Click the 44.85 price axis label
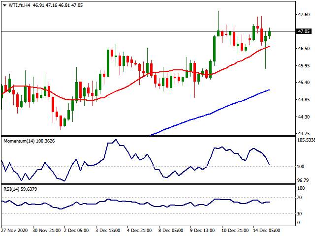315x236 pixels. coord(304,100)
